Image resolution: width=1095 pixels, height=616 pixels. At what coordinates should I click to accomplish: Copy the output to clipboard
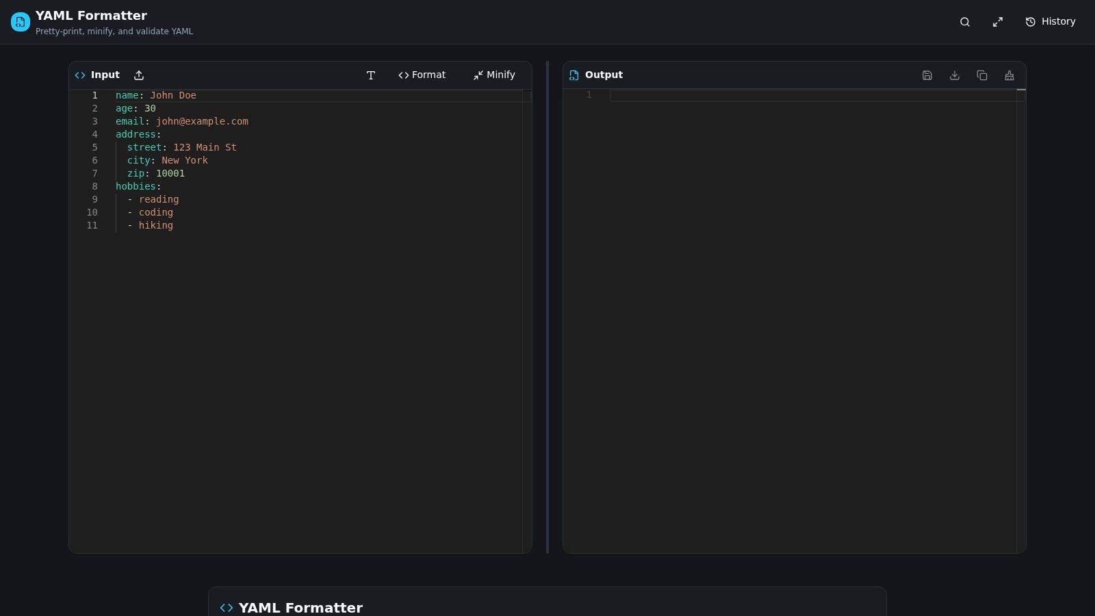pos(982,75)
